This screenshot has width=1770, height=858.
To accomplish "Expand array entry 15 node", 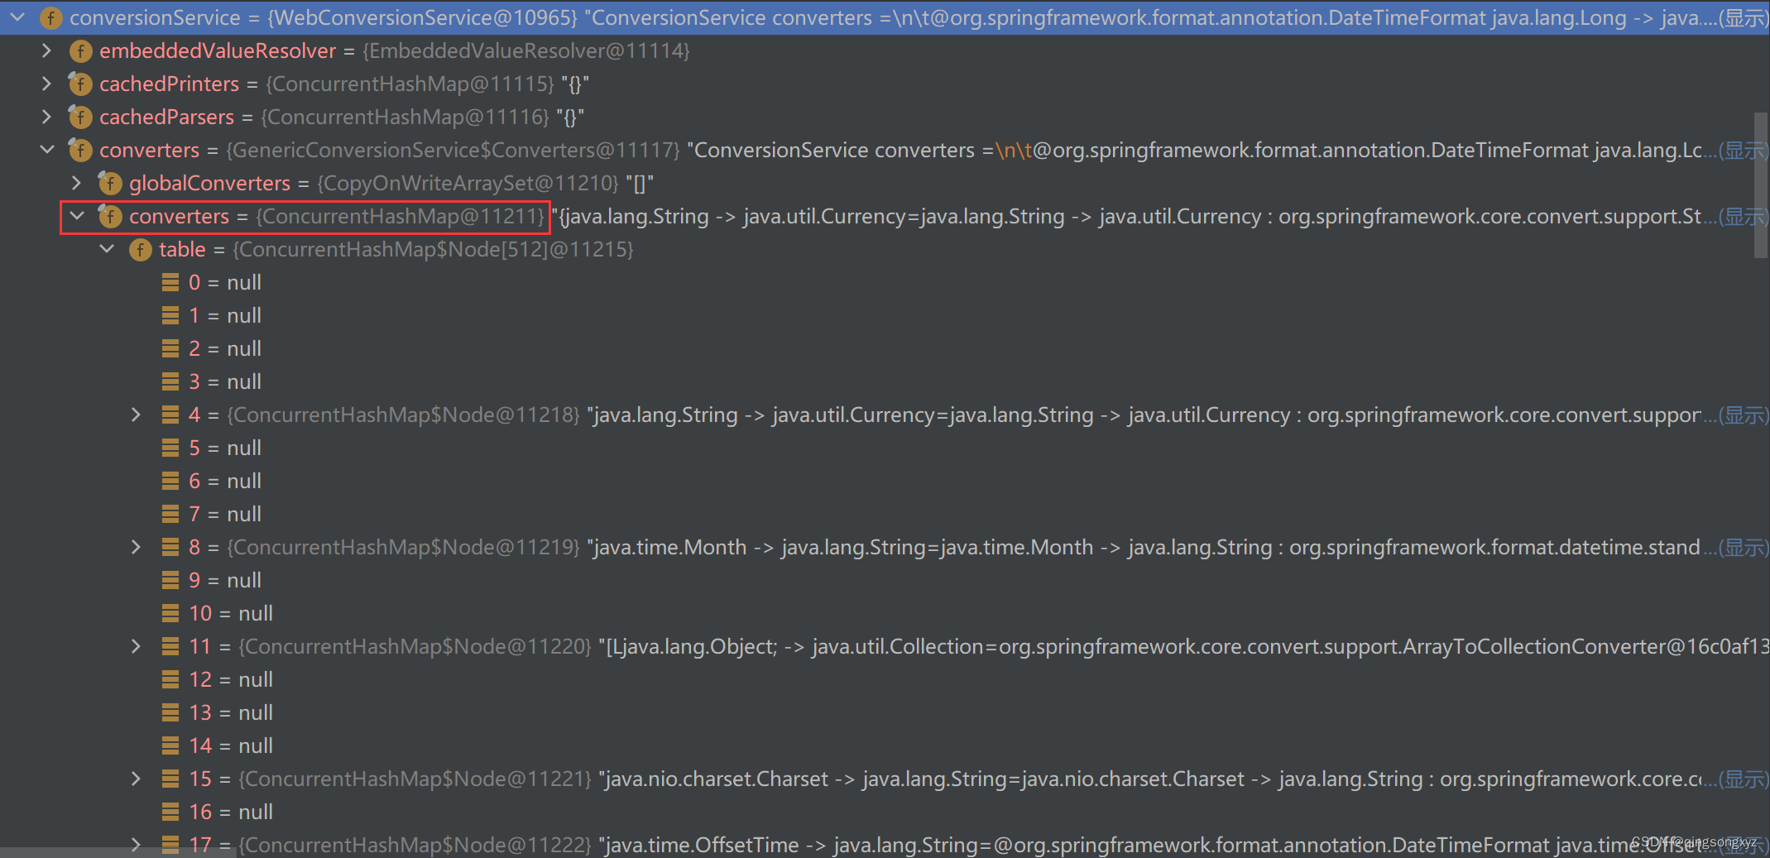I will pyautogui.click(x=137, y=779).
